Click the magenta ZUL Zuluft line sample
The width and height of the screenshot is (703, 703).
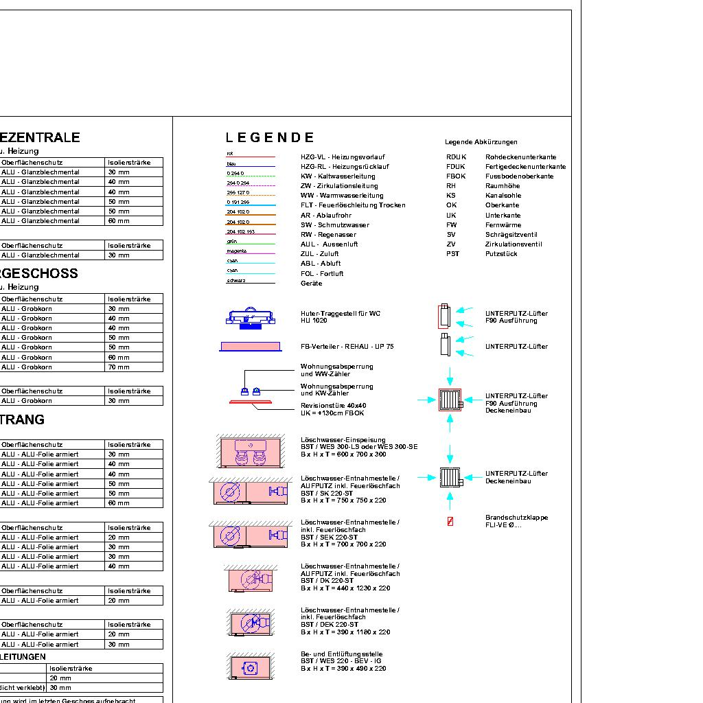point(251,254)
